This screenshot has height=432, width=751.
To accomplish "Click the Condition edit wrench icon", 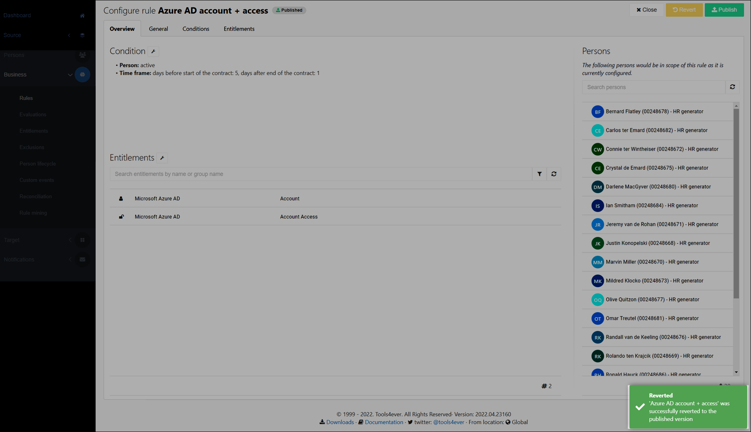I will (153, 52).
